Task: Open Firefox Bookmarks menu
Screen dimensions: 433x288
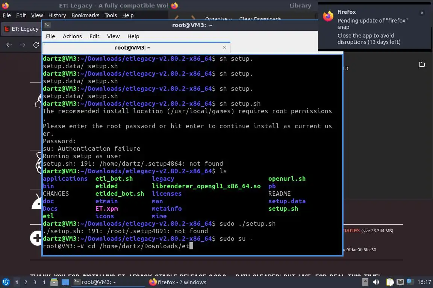Action: 85,15
